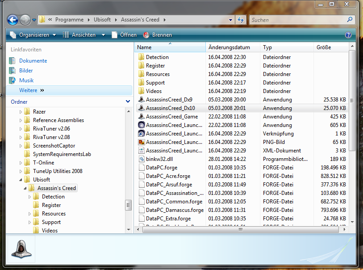
Task: Open Musik favorite link
Action: [x=26, y=80]
